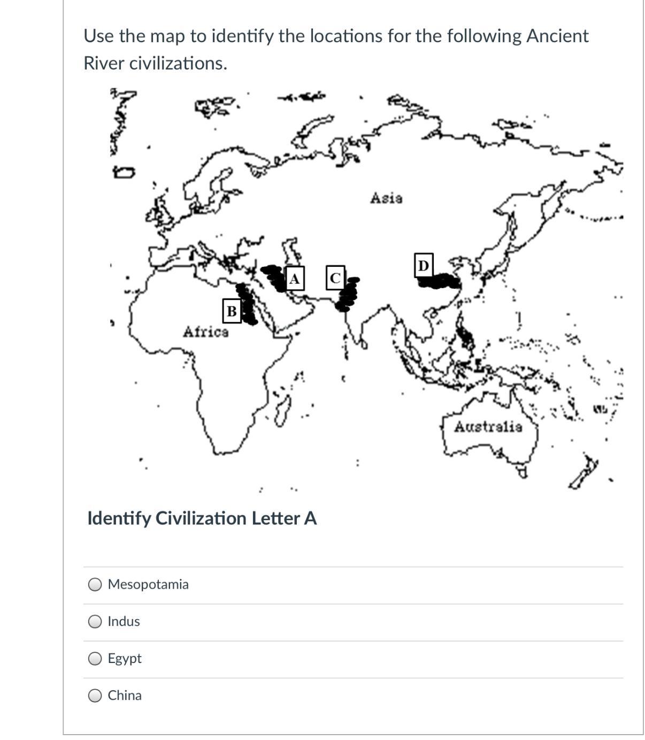Click the China answer label text
This screenshot has height=740, width=645.
pyautogui.click(x=125, y=695)
